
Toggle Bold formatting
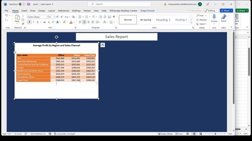29,22
